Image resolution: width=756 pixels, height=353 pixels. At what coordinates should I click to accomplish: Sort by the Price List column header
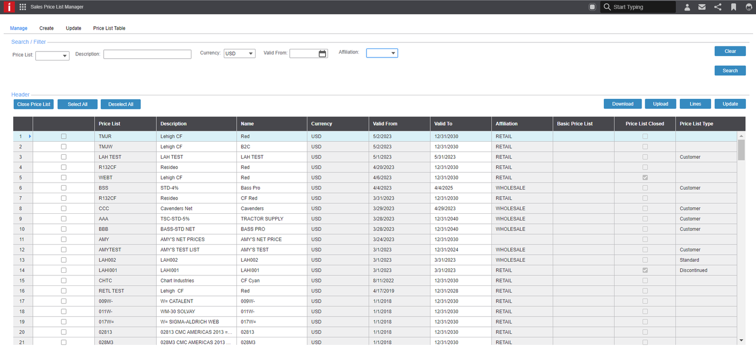click(125, 124)
